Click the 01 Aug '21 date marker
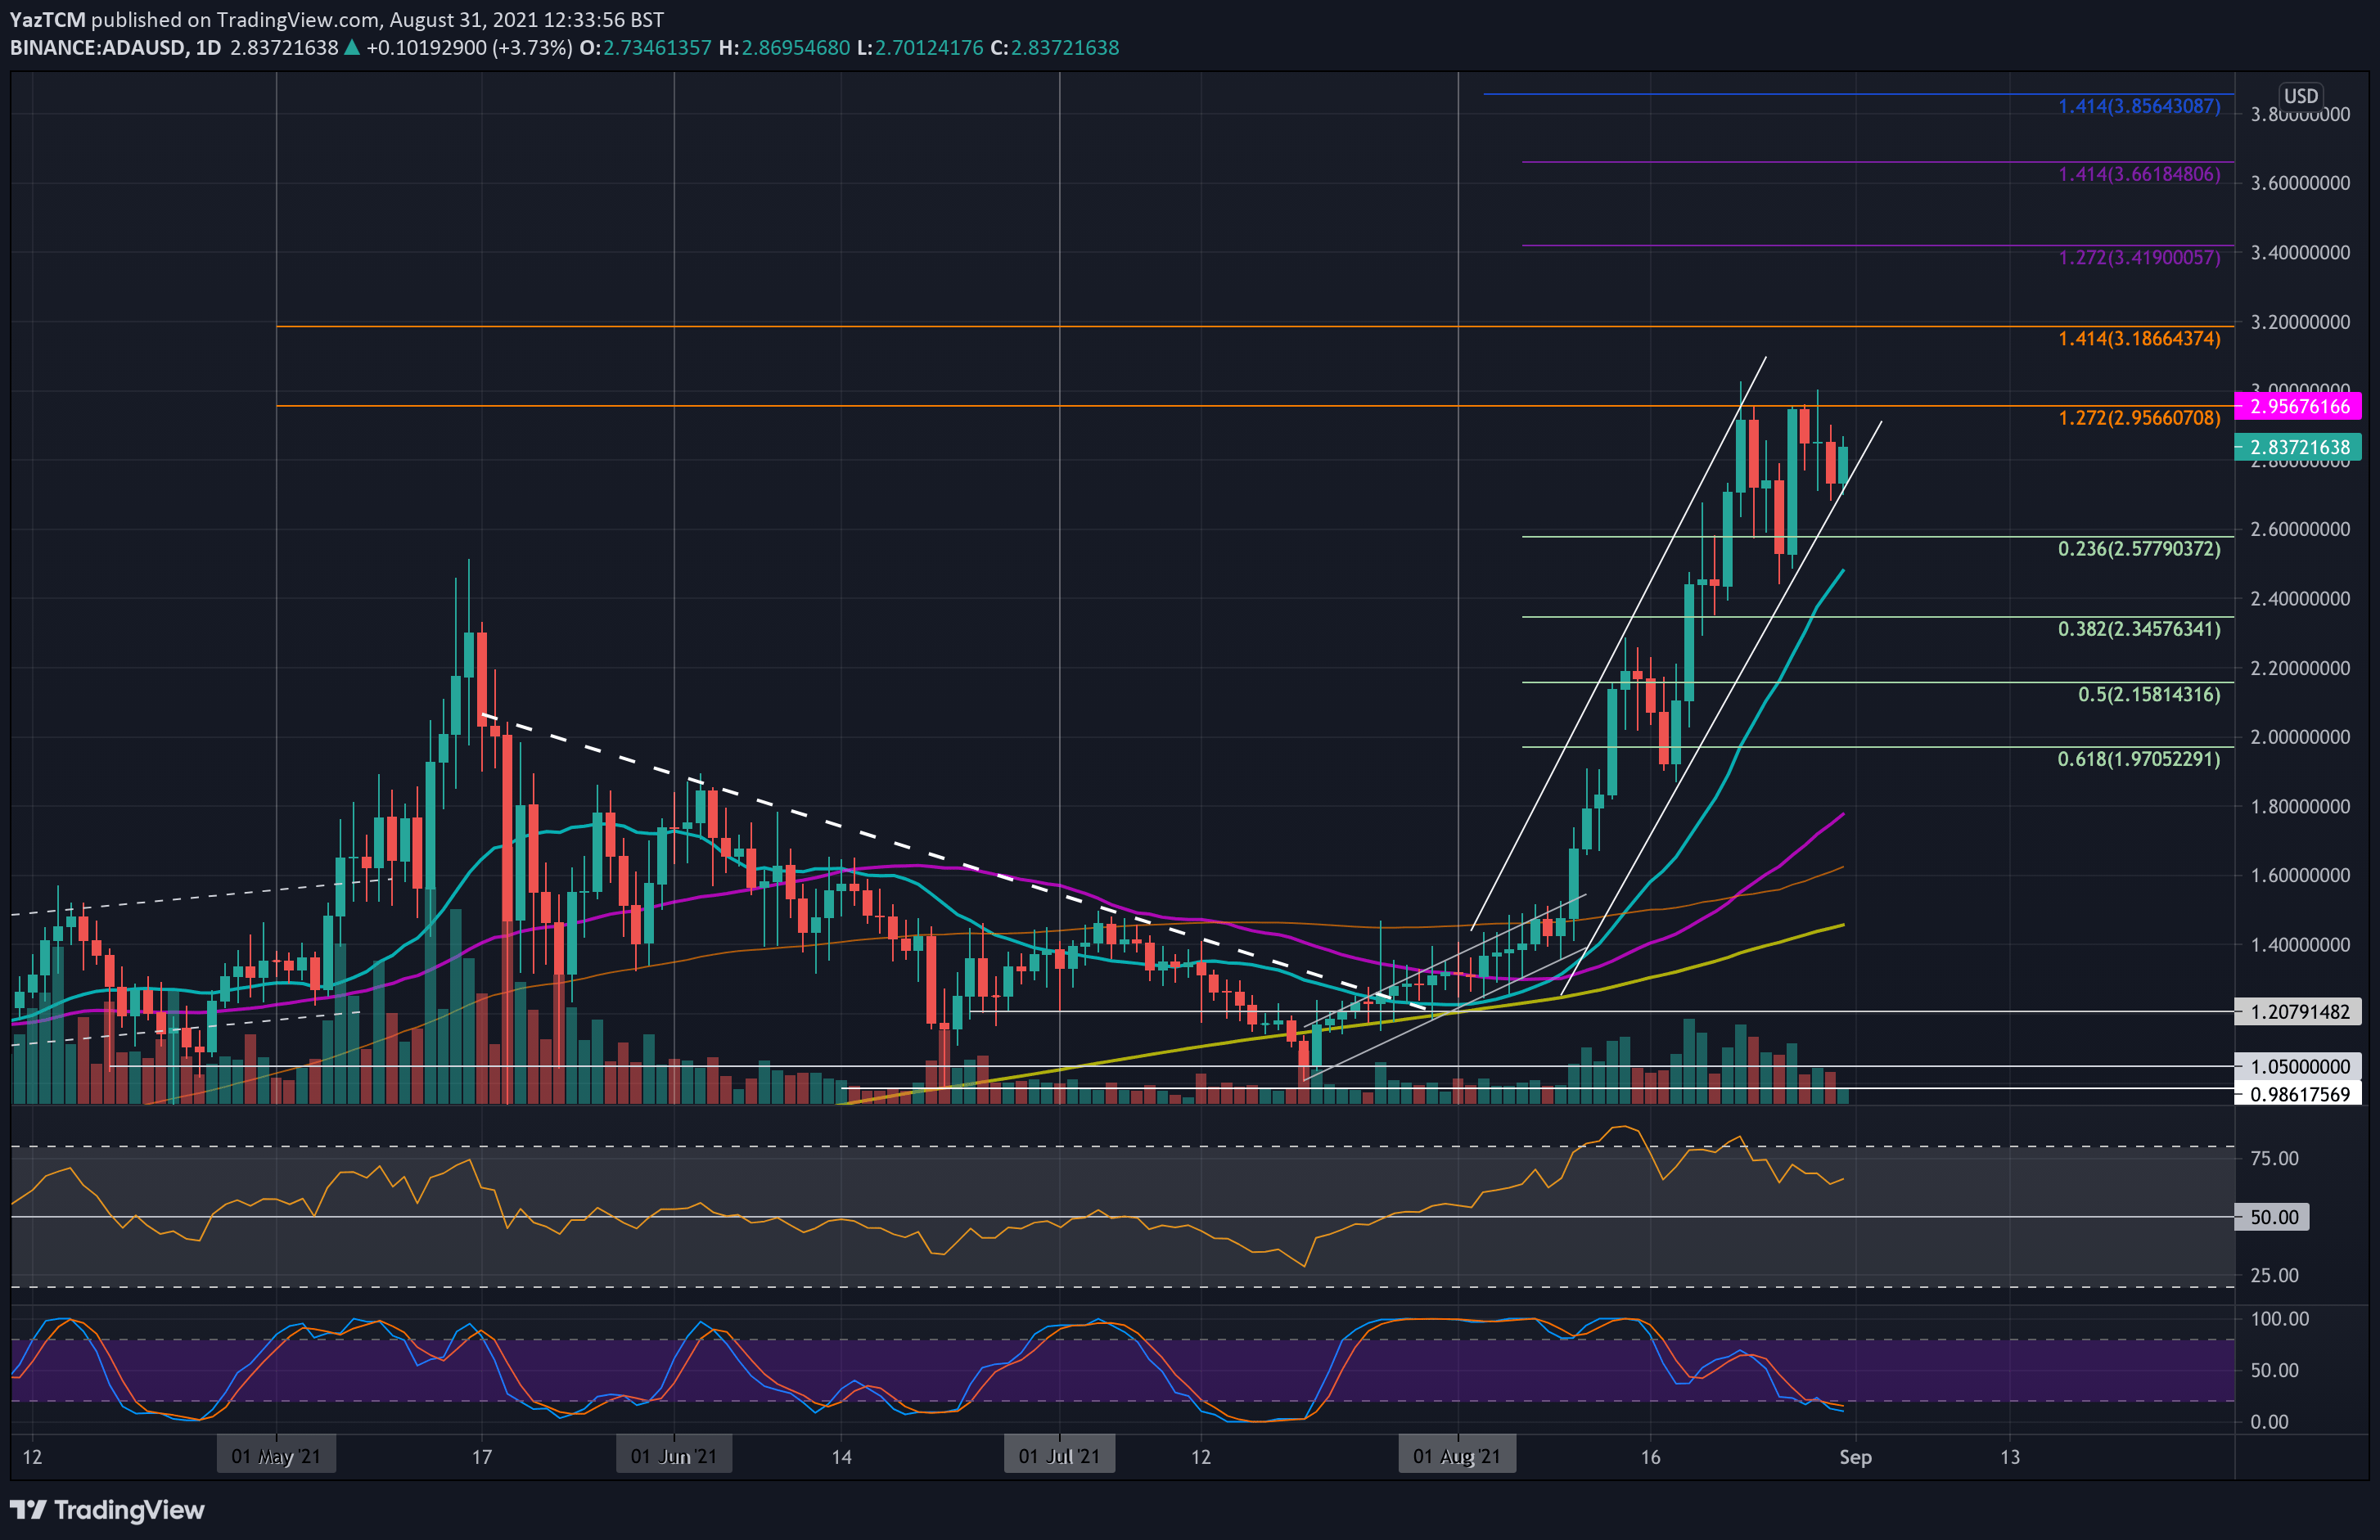 tap(1457, 1456)
